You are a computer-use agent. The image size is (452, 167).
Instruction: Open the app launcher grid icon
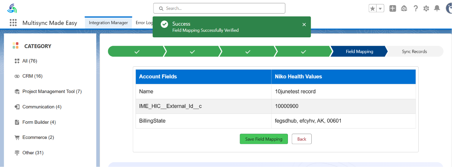[13, 23]
